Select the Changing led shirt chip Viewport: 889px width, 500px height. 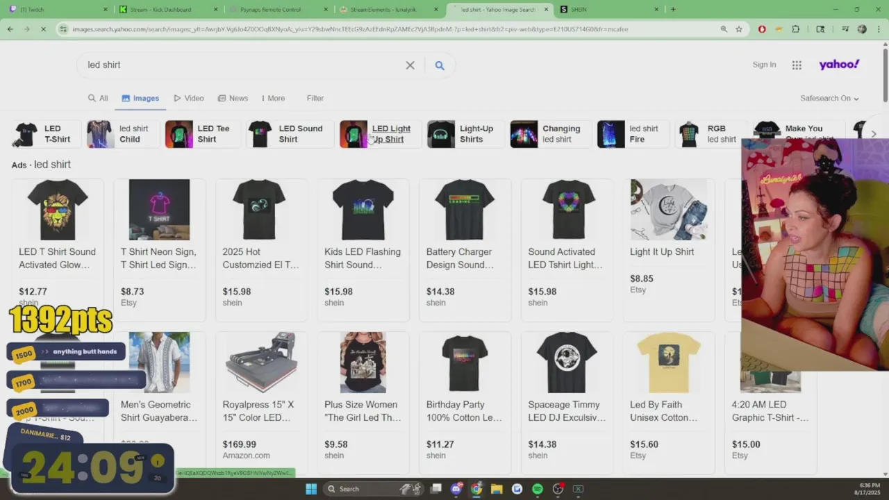point(551,134)
